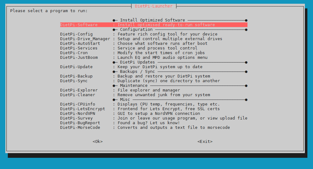
Task: Click 'Displays CPU temp, frequencies, type etc.' text
Action: (x=169, y=104)
